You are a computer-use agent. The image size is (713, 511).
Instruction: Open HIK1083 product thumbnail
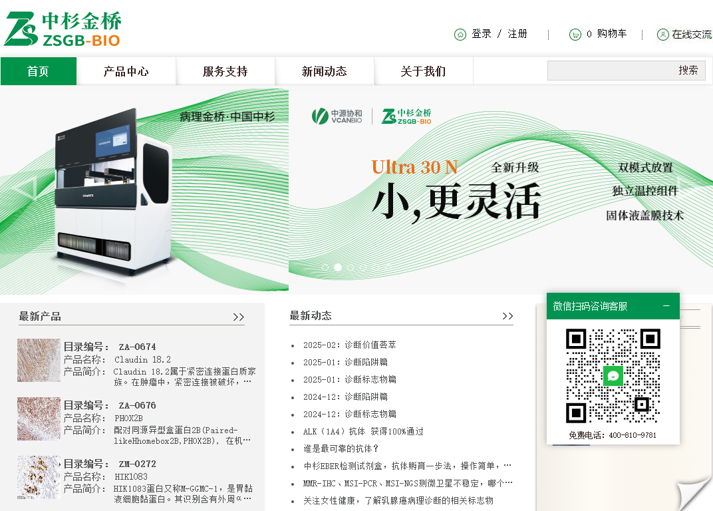pyautogui.click(x=39, y=477)
